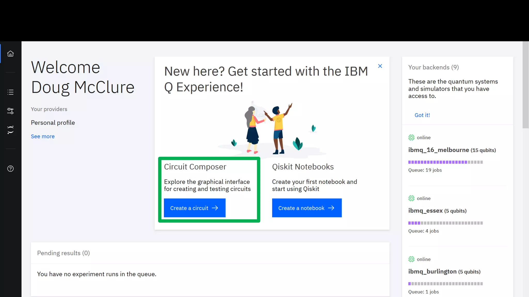Image resolution: width=529 pixels, height=297 pixels.
Task: Close the Get started welcome panel
Action: pos(380,66)
